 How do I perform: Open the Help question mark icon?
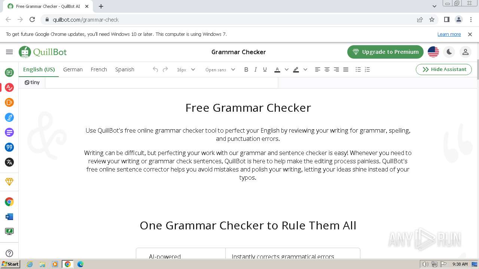pos(9,253)
